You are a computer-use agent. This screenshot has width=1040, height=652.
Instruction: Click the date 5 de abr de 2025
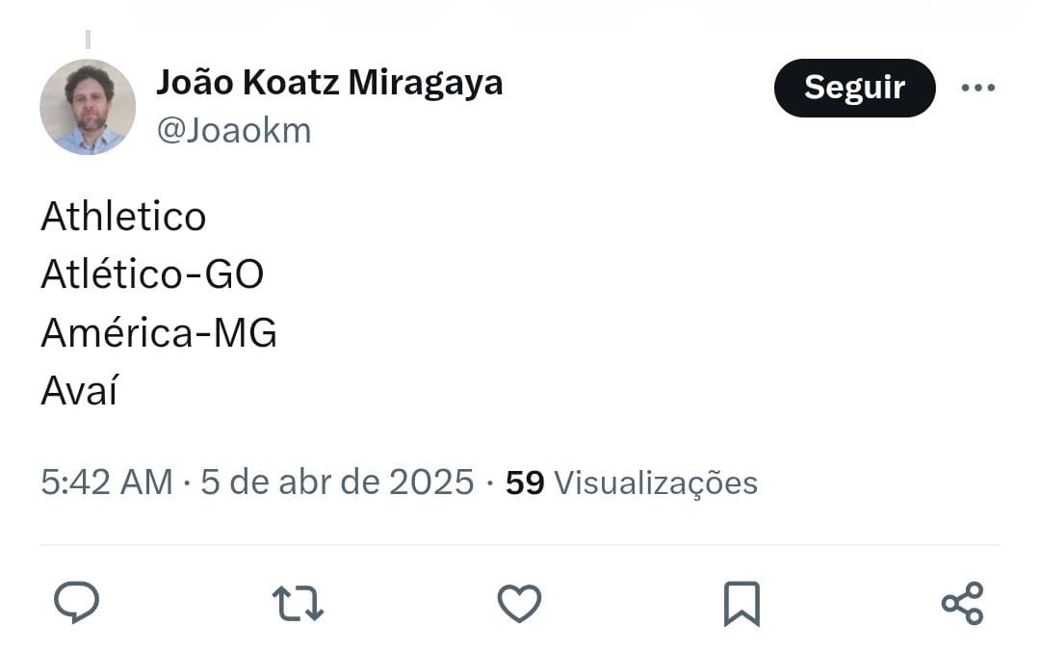(337, 482)
